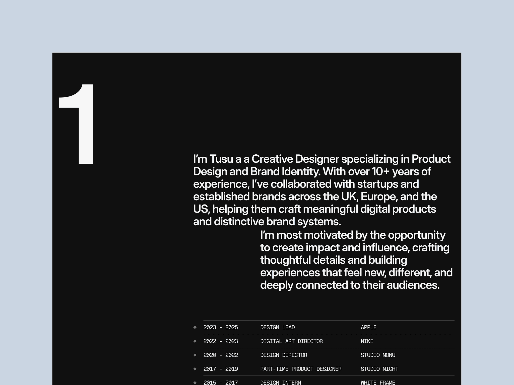Select the DIGITAL ART DIRECTOR role
The image size is (514, 385).
click(x=291, y=341)
